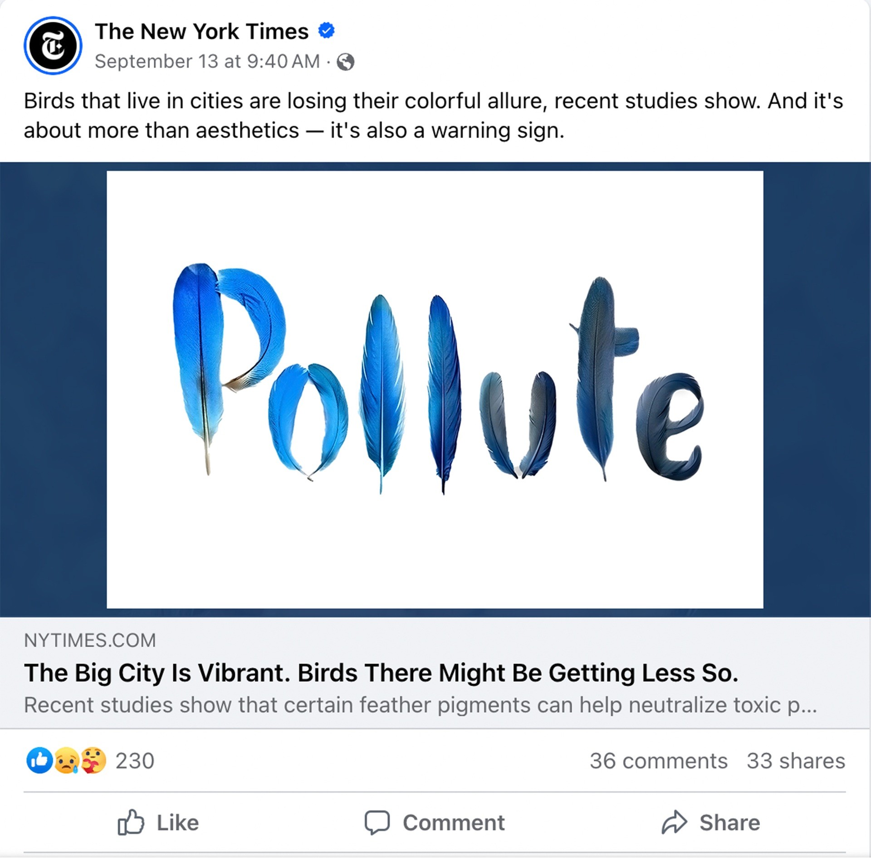Screen dimensions: 871x859
Task: Click the globe public-audience icon
Action: [x=346, y=62]
